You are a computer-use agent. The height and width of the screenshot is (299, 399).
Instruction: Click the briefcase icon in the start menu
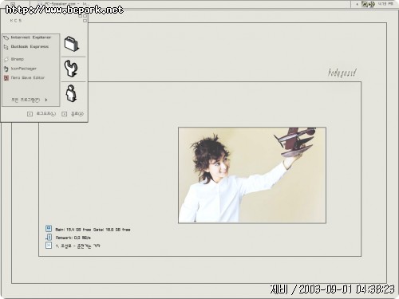pos(72,44)
